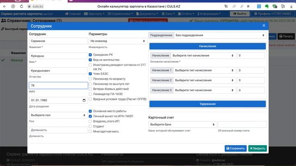296x166 pixels.
Task: Click the green shield extension icon
Action: tap(275, 6)
